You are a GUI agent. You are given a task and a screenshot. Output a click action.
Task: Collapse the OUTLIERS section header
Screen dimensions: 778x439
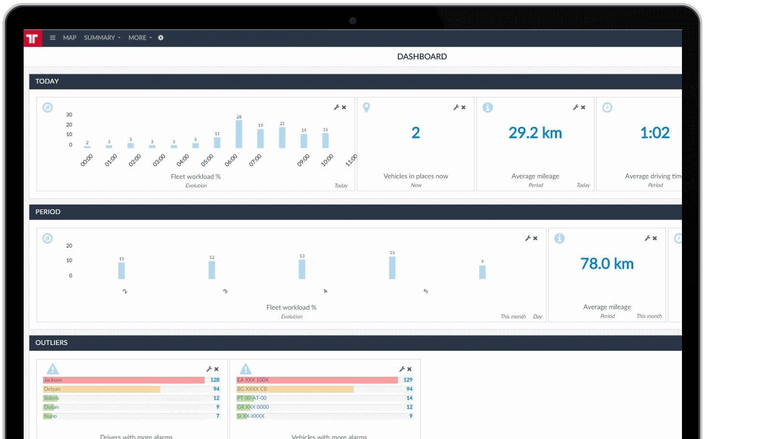coord(51,343)
